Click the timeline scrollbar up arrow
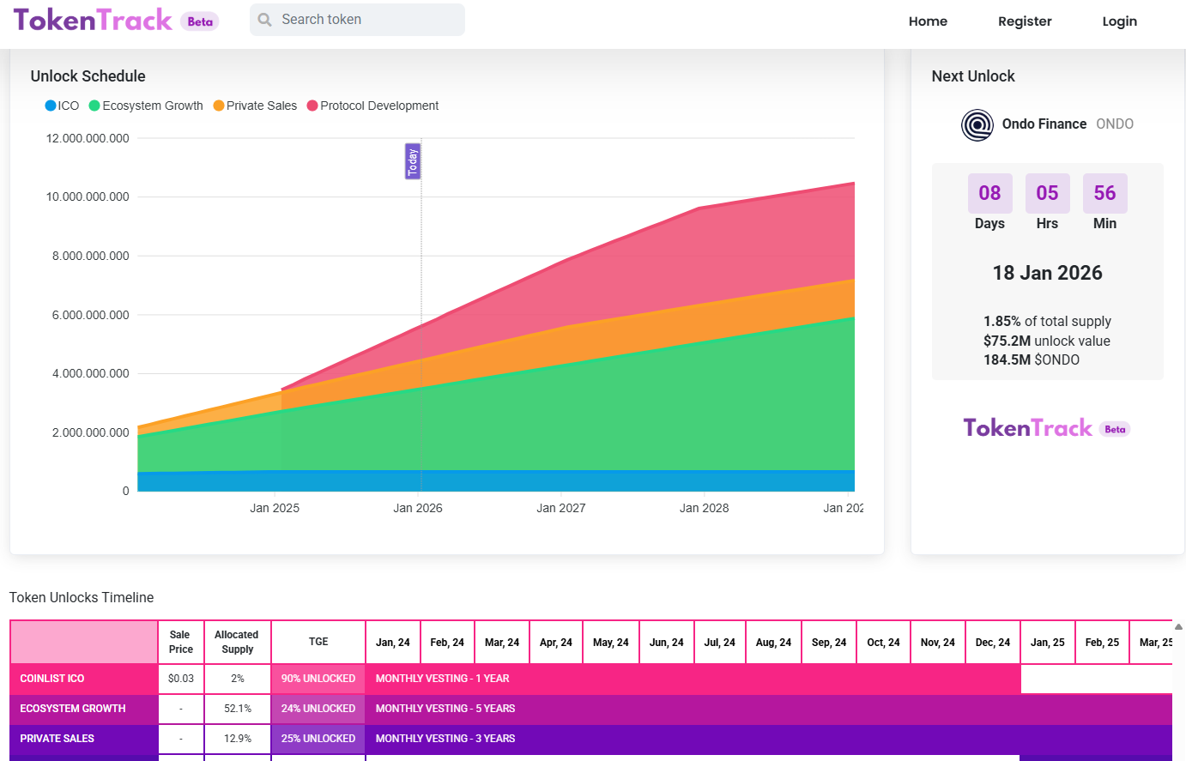1186x761 pixels. 1179,626
